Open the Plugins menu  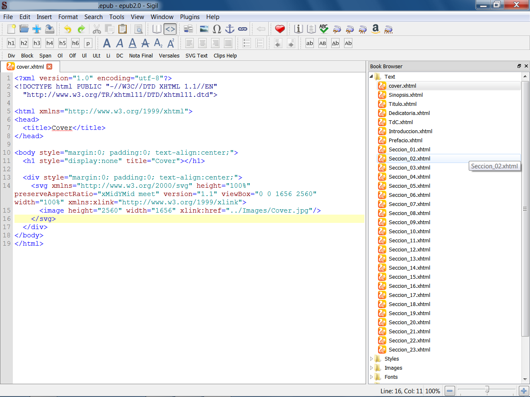(x=190, y=17)
